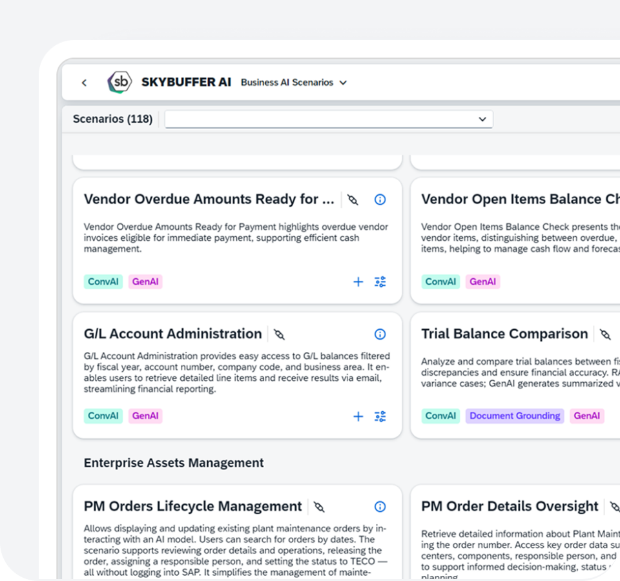Screen dimensions: 620x581
Task: Click the Enterprise Assets Management section heading
Action: pyautogui.click(x=174, y=463)
